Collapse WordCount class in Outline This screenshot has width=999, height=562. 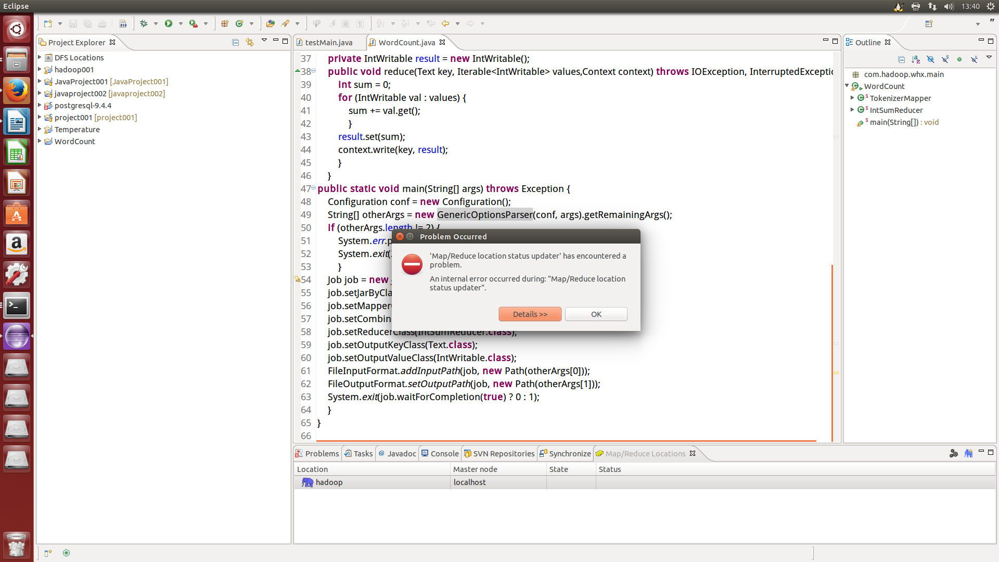click(847, 86)
